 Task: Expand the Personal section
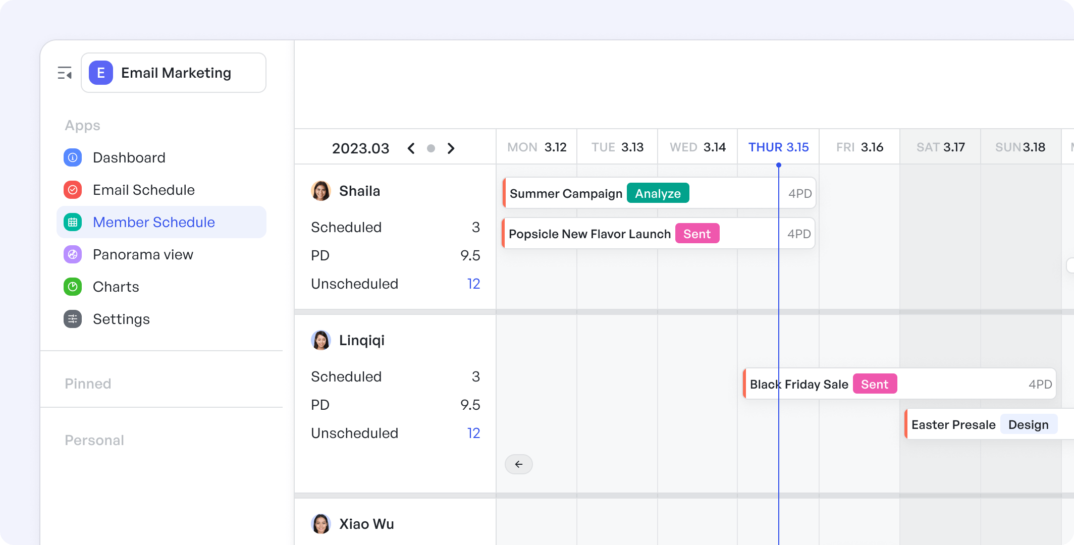(94, 440)
